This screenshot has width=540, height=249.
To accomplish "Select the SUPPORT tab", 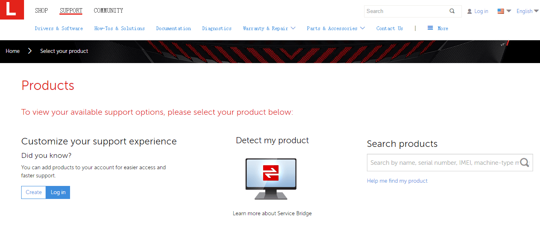I will [x=71, y=11].
